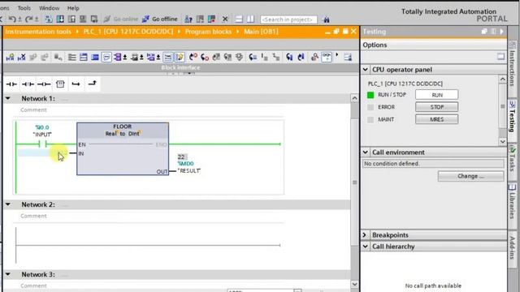Click the small icon under Options header

[500, 57]
